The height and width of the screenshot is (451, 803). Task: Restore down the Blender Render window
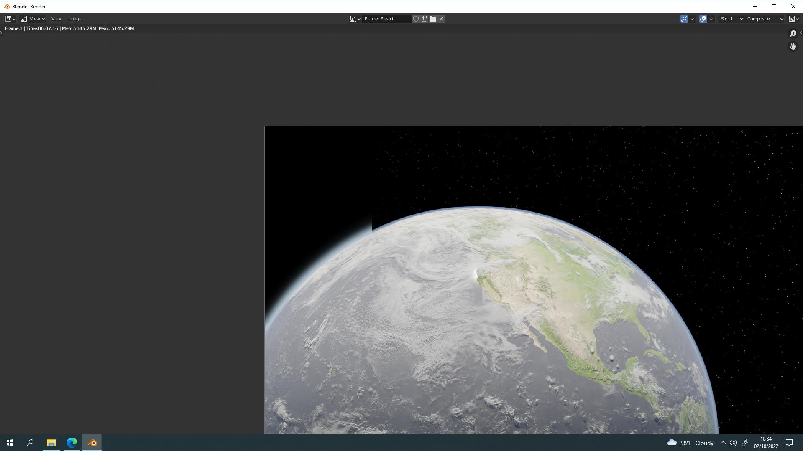point(774,6)
